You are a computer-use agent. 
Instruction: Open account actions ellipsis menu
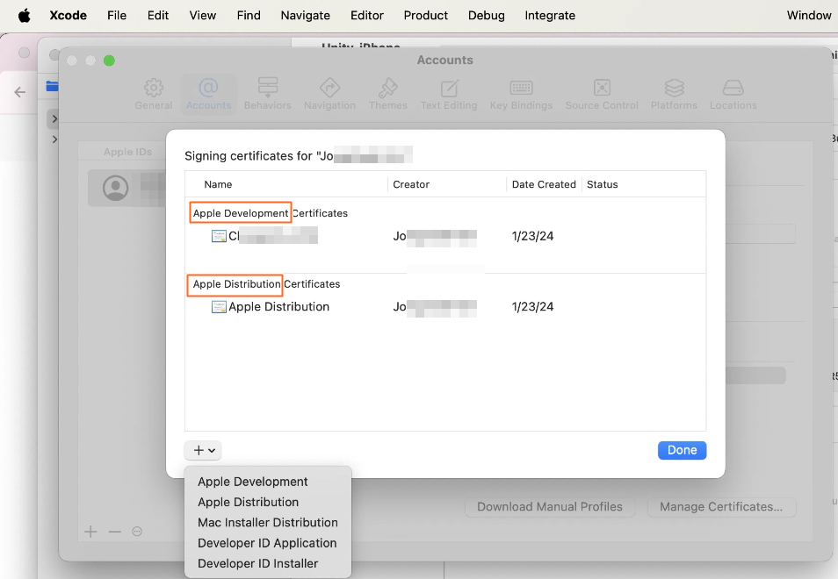tap(137, 532)
